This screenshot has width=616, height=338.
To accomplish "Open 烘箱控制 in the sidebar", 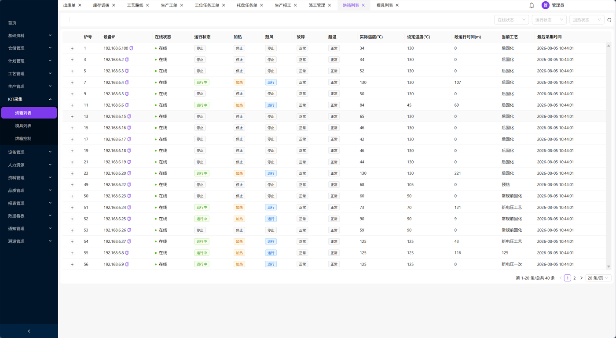I will [29, 138].
